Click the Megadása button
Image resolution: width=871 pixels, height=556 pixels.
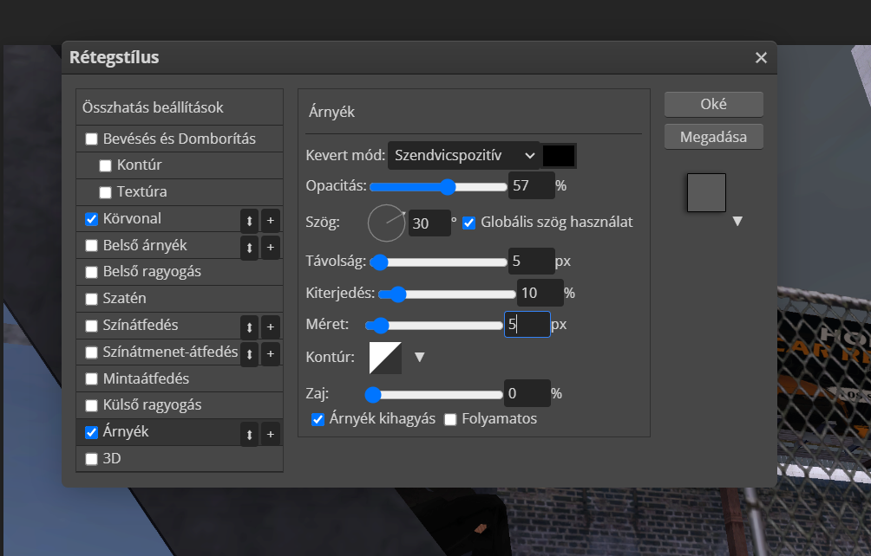[713, 137]
